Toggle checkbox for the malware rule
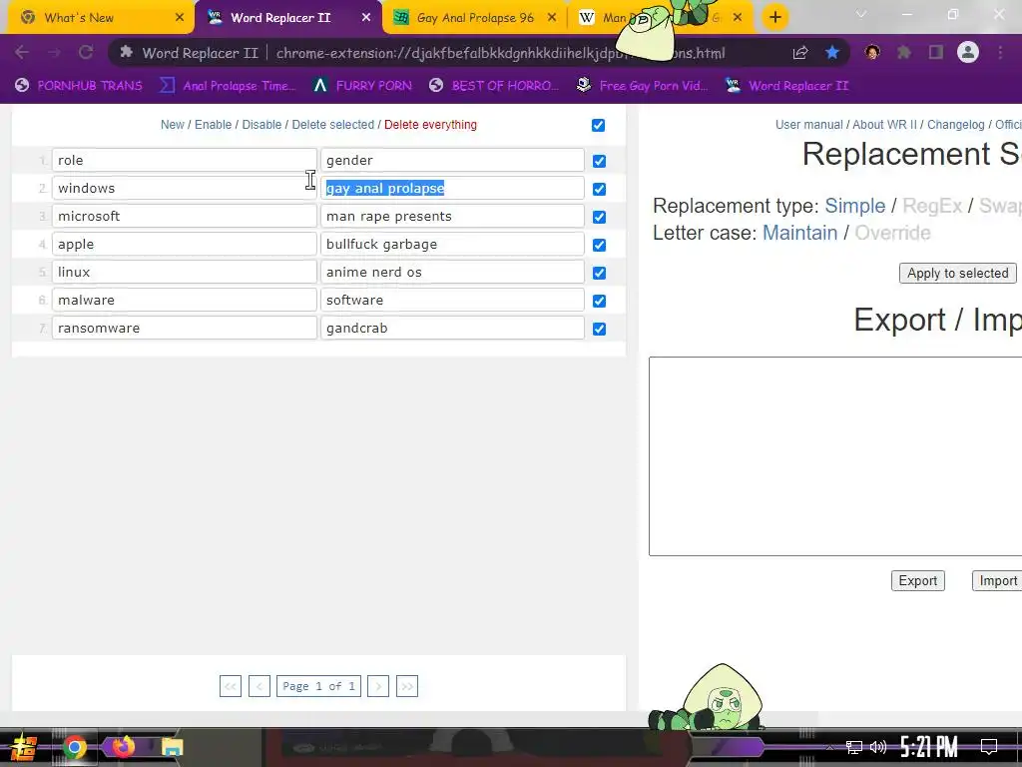The image size is (1022, 767). point(599,302)
